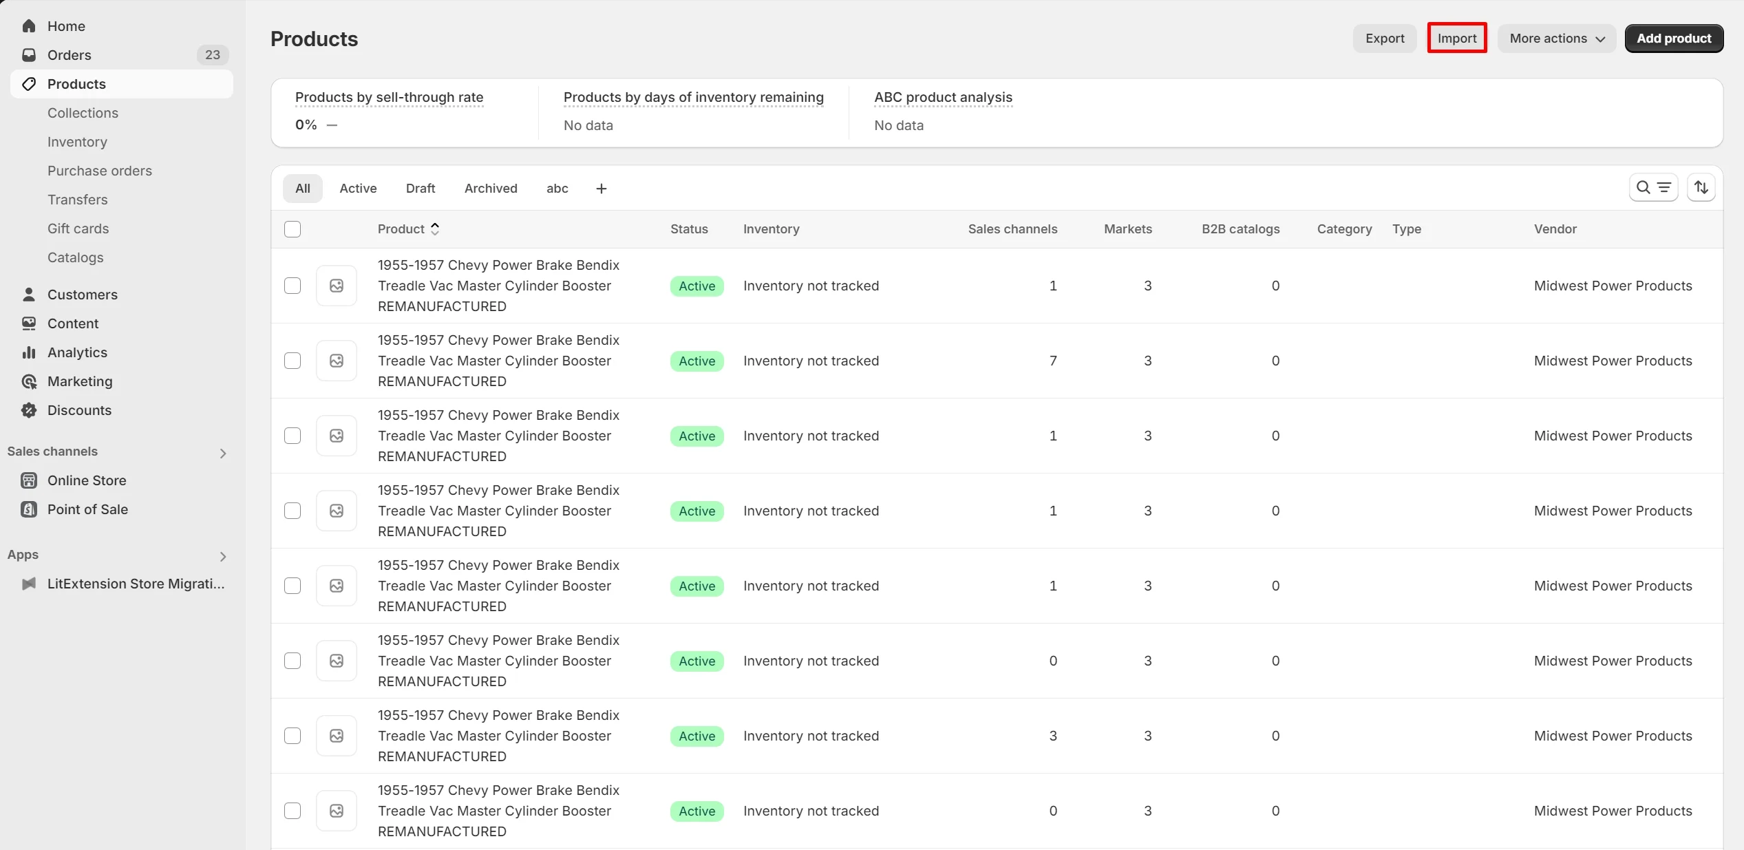This screenshot has height=850, width=1744.
Task: Switch to the abc saved view tab
Action: click(557, 189)
